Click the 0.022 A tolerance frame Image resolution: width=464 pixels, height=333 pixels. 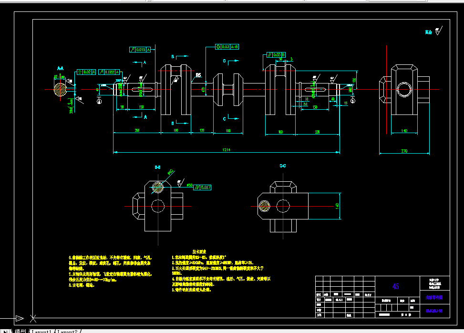[x=109, y=72]
